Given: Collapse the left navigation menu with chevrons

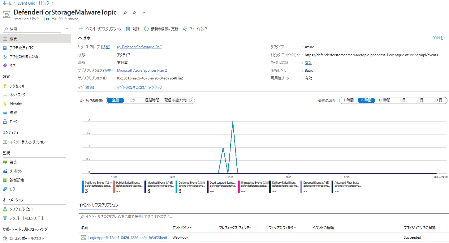Looking at the screenshot, I should 67,29.
